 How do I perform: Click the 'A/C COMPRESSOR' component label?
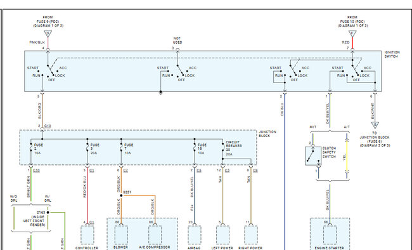click(x=155, y=247)
